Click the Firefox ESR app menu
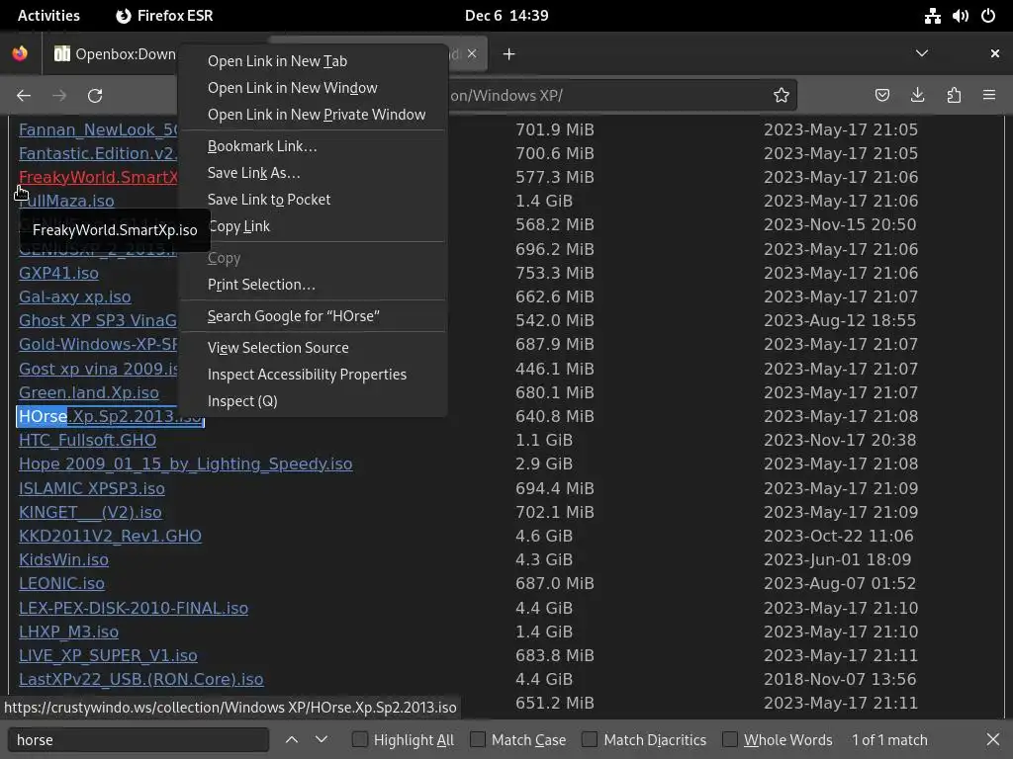The width and height of the screenshot is (1013, 759). [164, 16]
